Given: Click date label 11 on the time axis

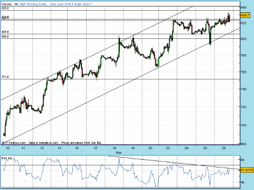Looking at the screenshot, I should pos(23,148).
